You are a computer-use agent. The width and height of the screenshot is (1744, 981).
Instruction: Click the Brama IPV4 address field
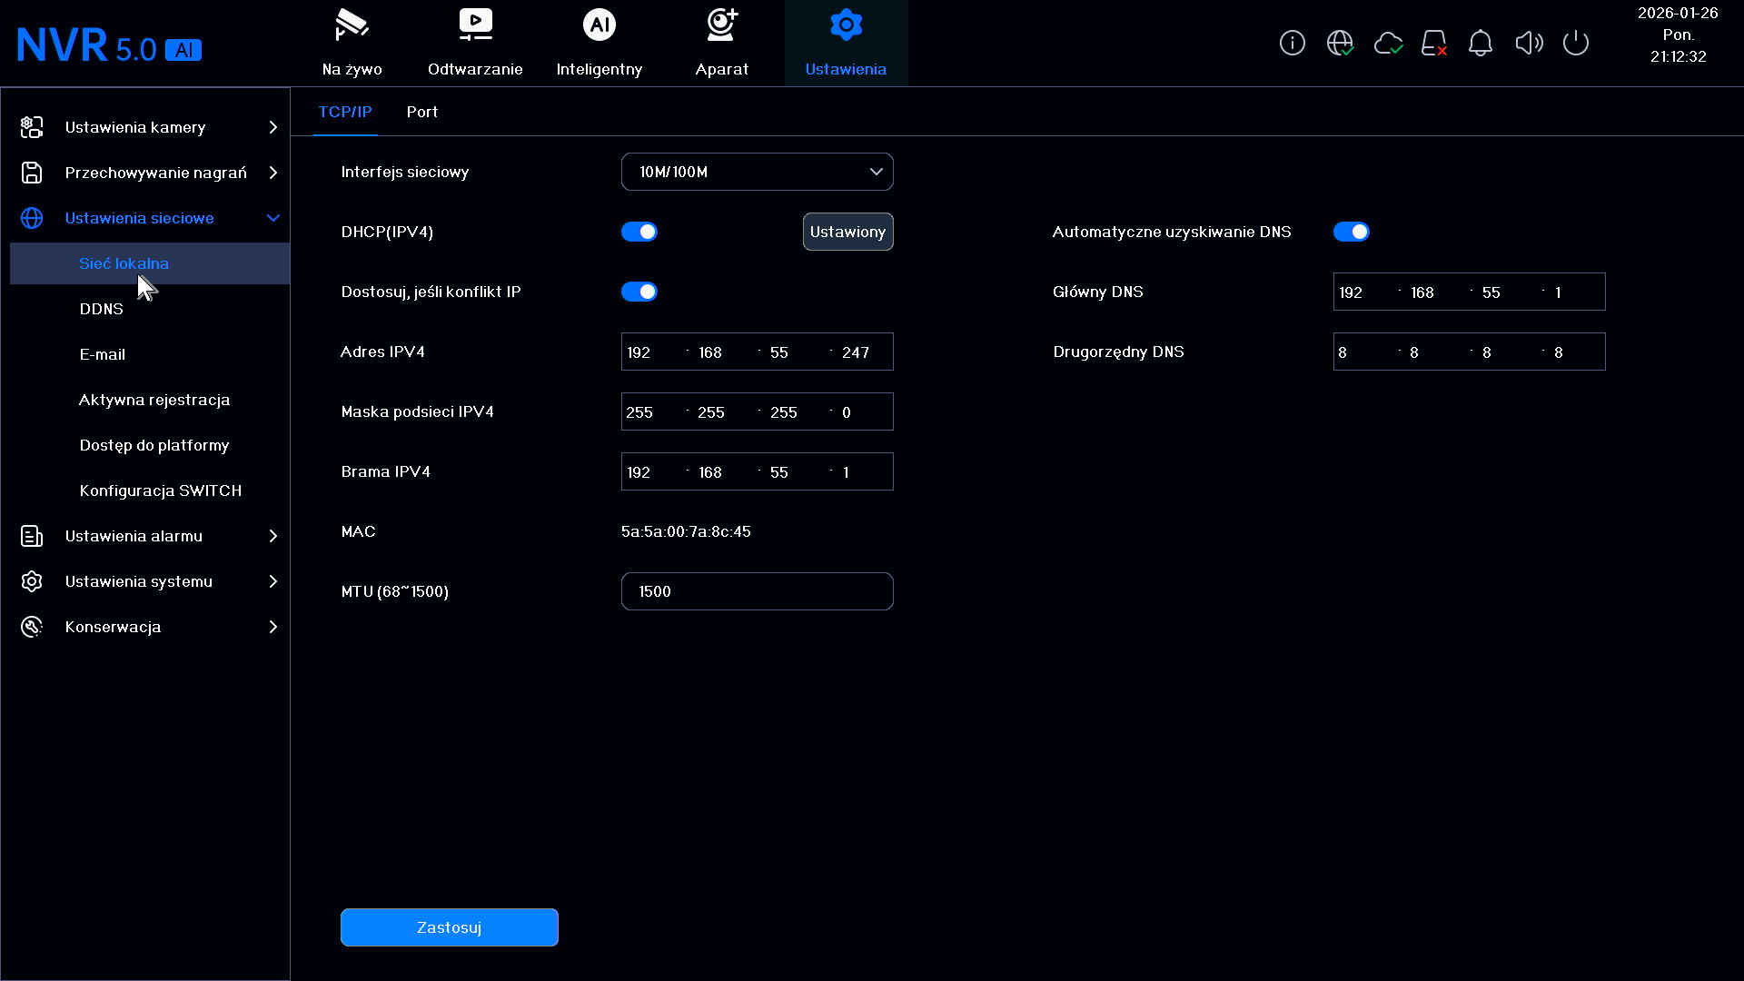pos(758,471)
